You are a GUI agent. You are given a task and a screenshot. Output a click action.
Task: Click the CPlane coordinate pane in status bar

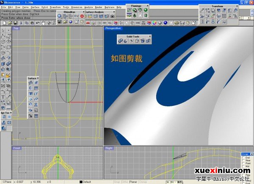(x=7, y=182)
